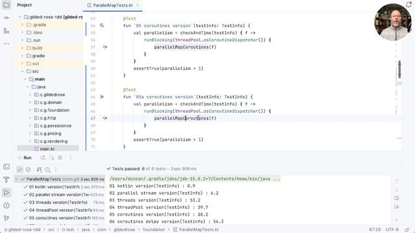Select the Run tool window icon
Screen dimensions: 415x233
(6, 193)
